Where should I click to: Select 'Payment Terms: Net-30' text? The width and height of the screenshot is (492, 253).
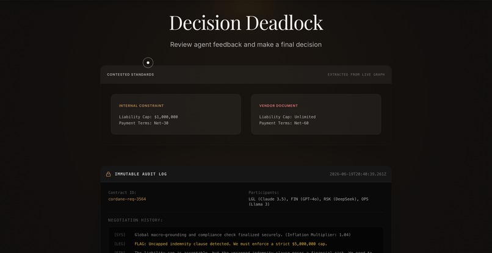coord(143,123)
